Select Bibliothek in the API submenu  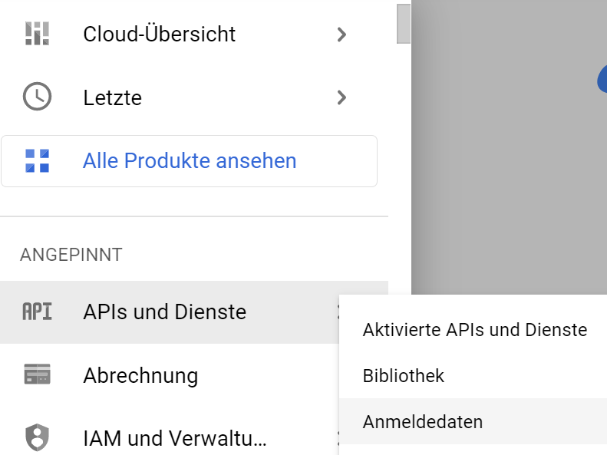tap(404, 376)
